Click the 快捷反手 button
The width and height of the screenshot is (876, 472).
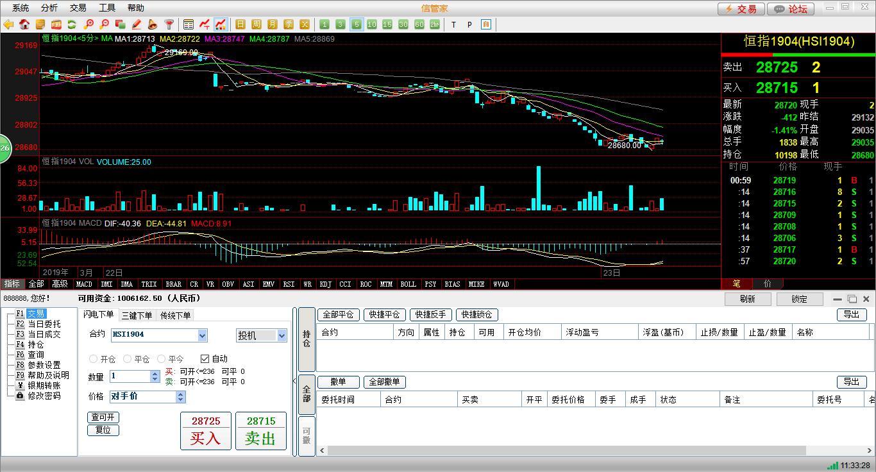(431, 315)
